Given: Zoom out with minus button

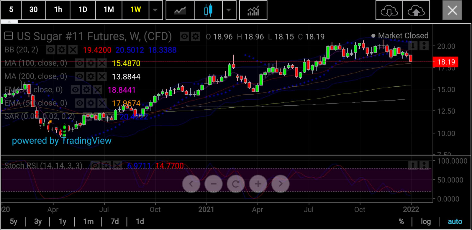Looking at the screenshot, I should point(214,184).
